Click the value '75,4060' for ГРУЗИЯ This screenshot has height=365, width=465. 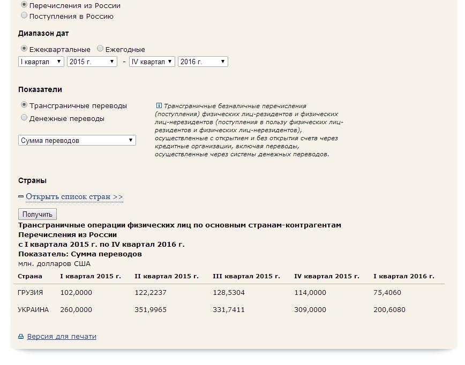[x=387, y=293]
